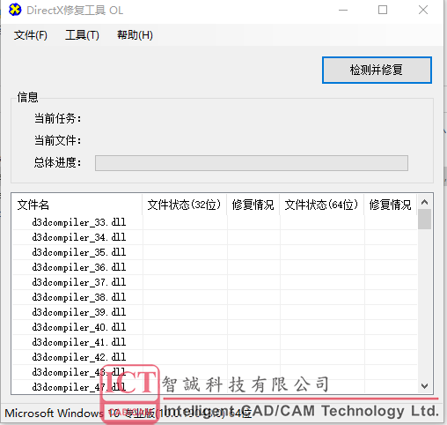The image size is (447, 425).
Task: Select the d3dcompiler_37.dll row
Action: [215, 282]
